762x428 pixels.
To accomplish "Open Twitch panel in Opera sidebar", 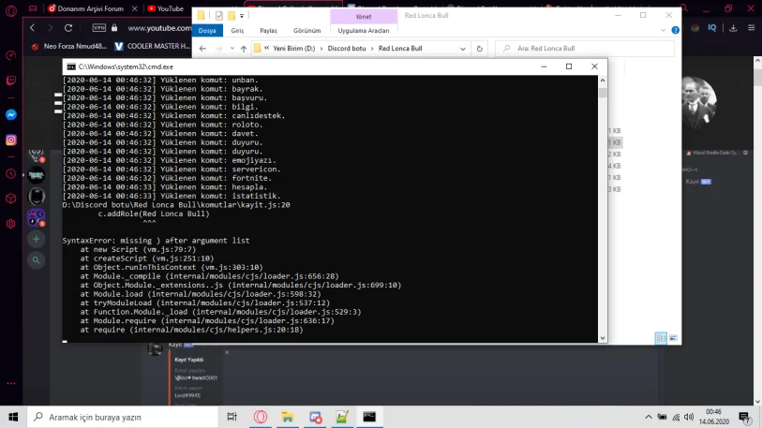I will tap(10, 81).
